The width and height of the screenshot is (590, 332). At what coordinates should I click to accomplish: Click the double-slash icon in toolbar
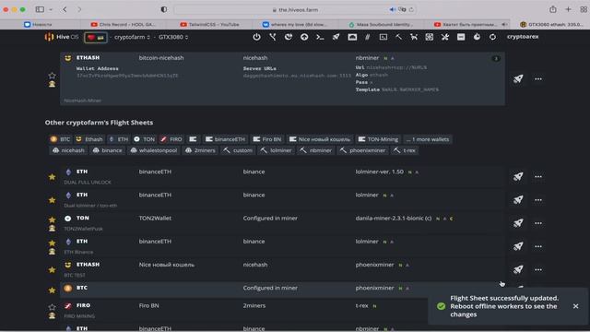(368, 37)
